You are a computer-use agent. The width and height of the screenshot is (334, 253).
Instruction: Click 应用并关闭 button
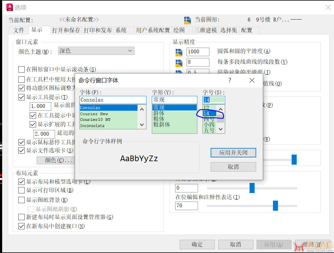click(233, 153)
